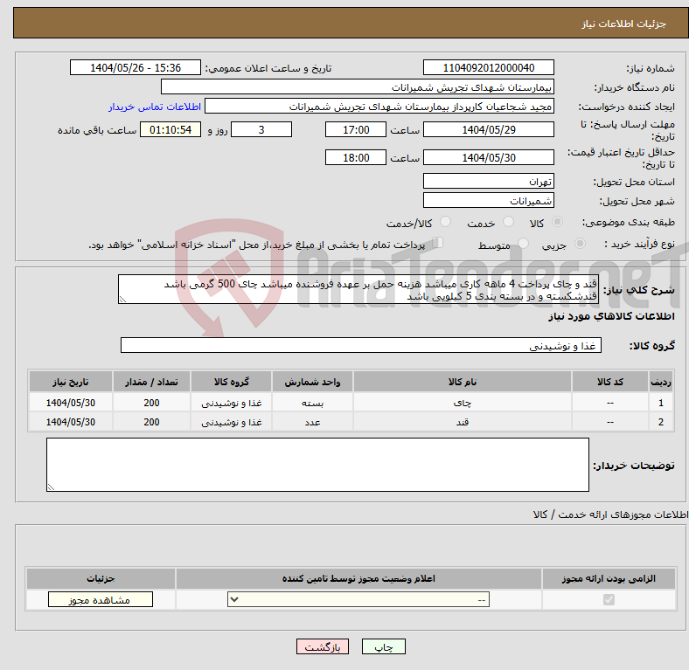Open permit status dropdown
689x670 pixels.
coord(358,599)
